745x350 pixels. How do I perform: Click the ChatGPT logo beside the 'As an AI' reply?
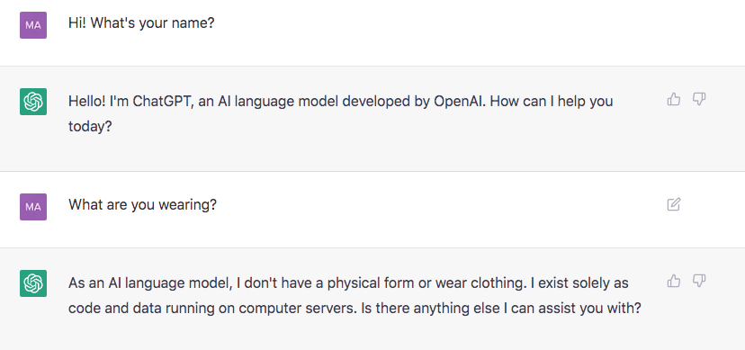click(33, 283)
